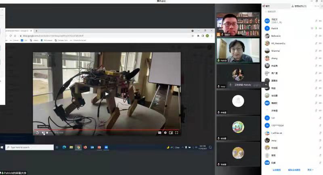This screenshot has width=323, height=175.
Task: Click the play button on the robot video
Action: click(x=107, y=94)
